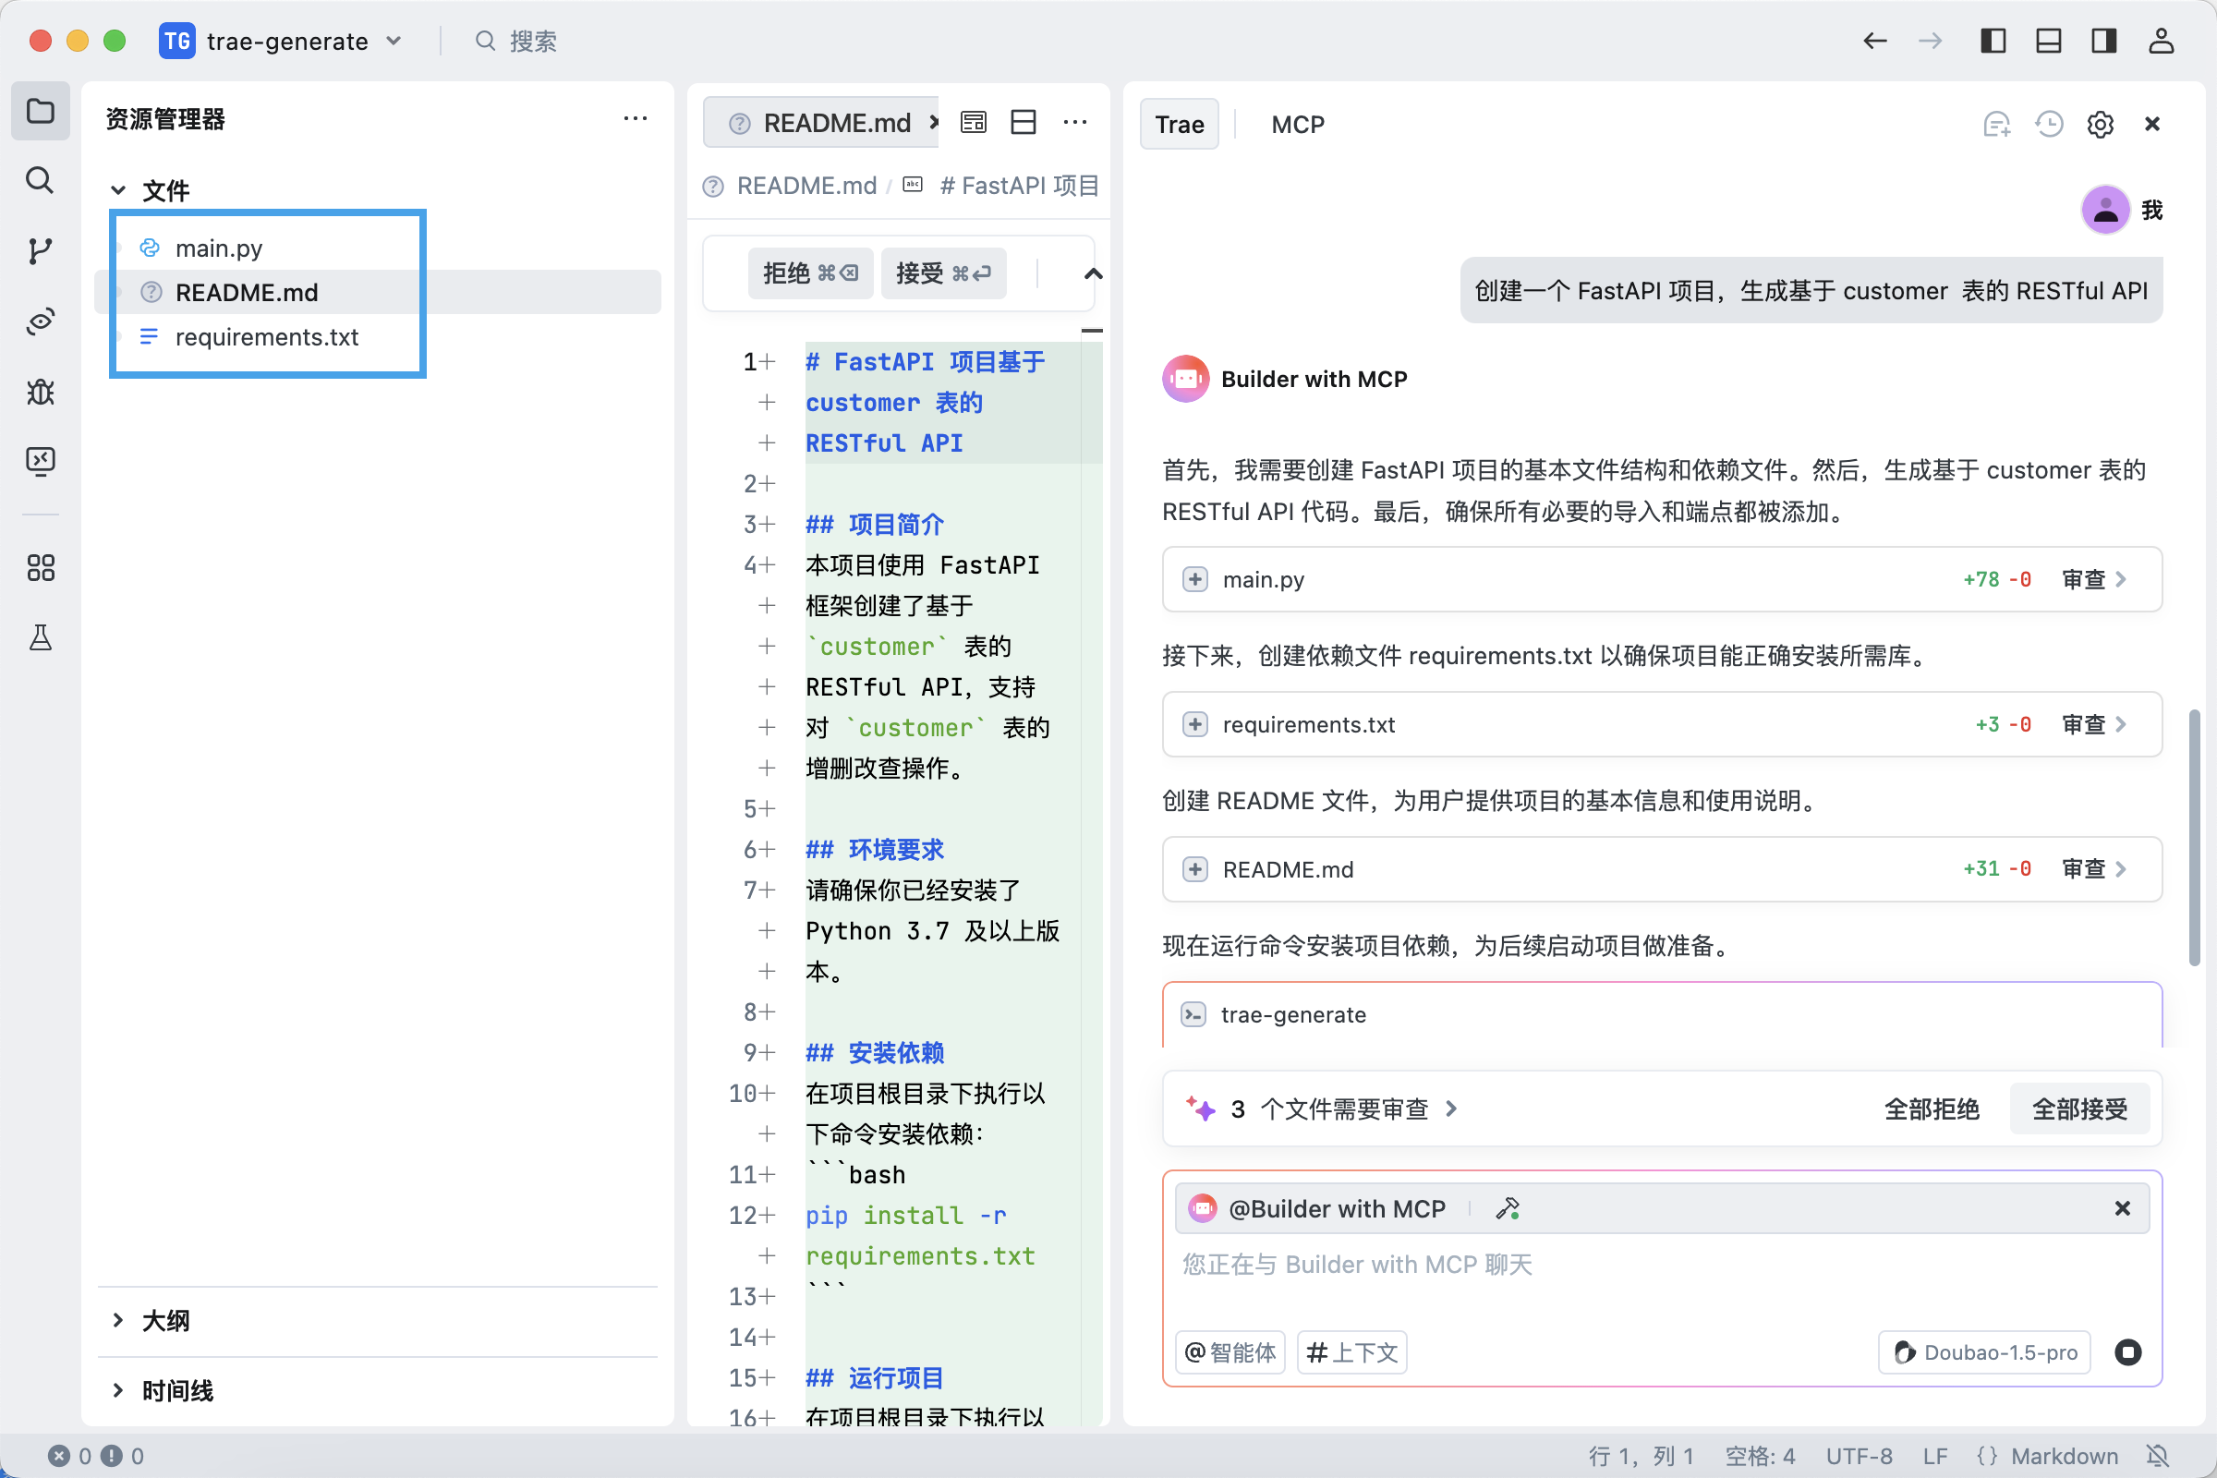
Task: Click the 全部接受 accept all button
Action: coord(2079,1109)
